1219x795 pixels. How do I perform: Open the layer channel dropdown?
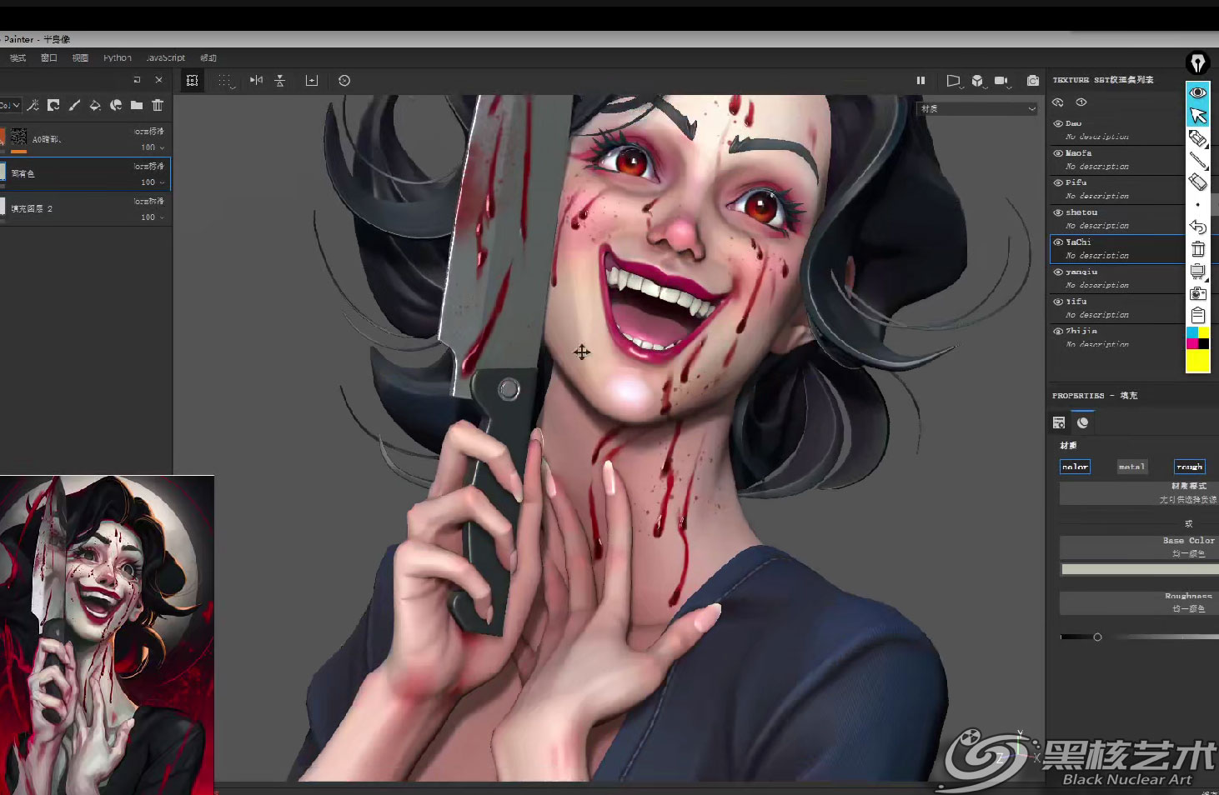tap(11, 105)
